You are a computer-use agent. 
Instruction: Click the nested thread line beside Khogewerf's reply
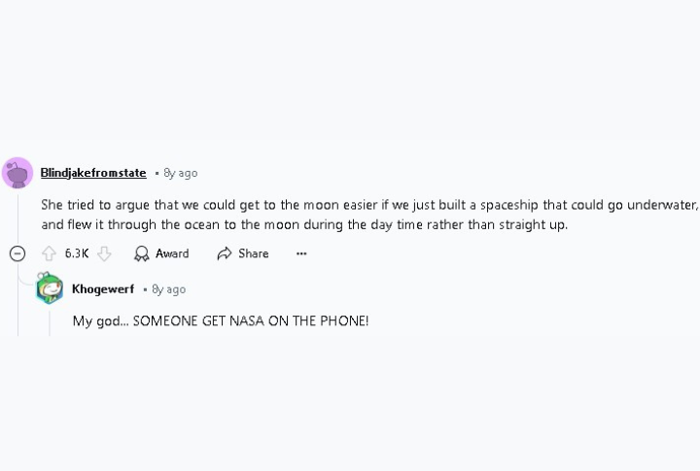click(x=50, y=323)
